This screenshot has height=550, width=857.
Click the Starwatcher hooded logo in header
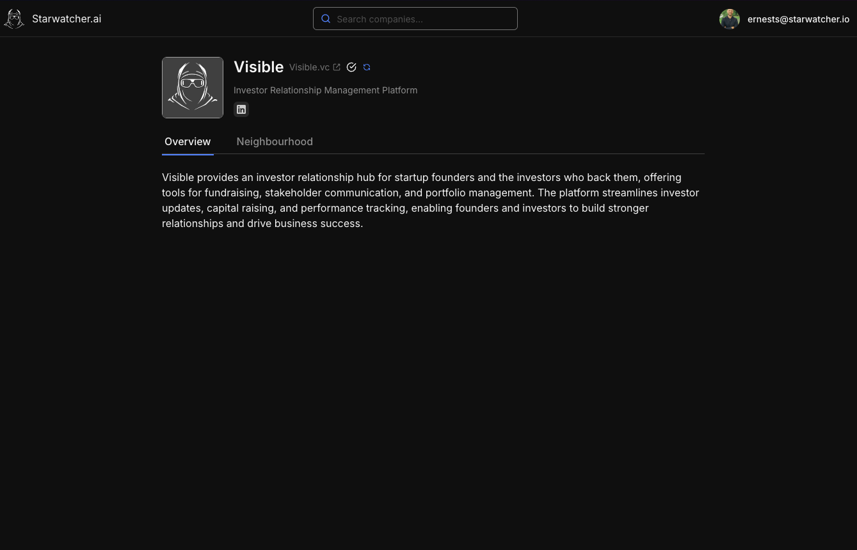14,19
